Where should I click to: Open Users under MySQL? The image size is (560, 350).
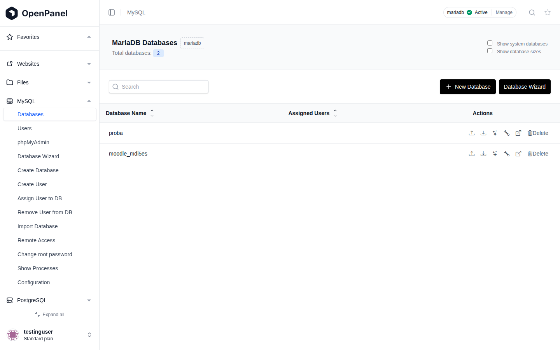click(24, 128)
